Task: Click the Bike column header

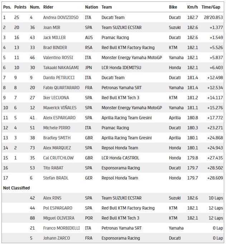Action: (173, 7)
